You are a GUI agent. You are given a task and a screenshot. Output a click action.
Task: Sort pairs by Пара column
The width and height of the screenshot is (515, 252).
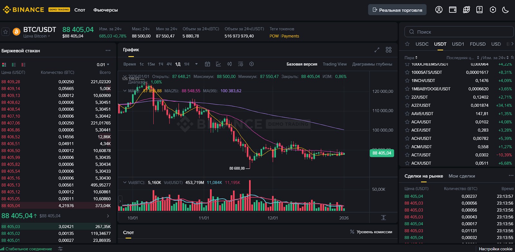pyautogui.click(x=411, y=58)
